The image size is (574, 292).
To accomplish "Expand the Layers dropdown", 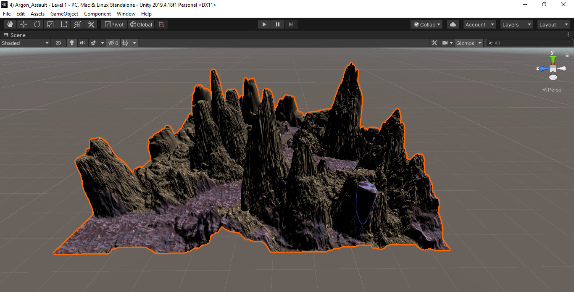I will pos(516,24).
